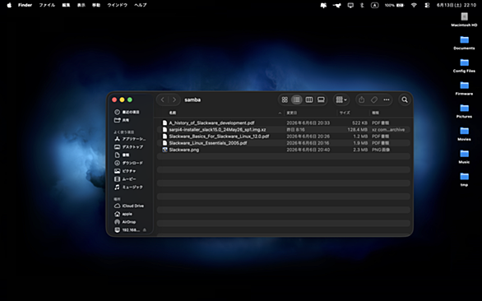Select Macintosh HD on the desktop

(464, 19)
